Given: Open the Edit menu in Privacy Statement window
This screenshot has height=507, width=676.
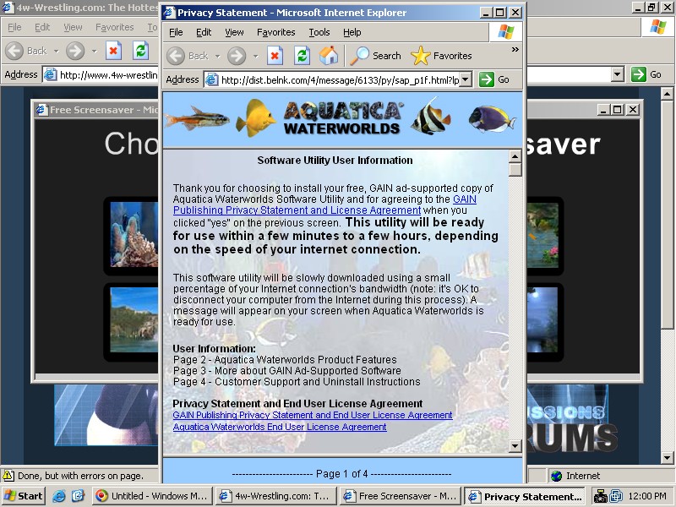Looking at the screenshot, I should point(204,32).
